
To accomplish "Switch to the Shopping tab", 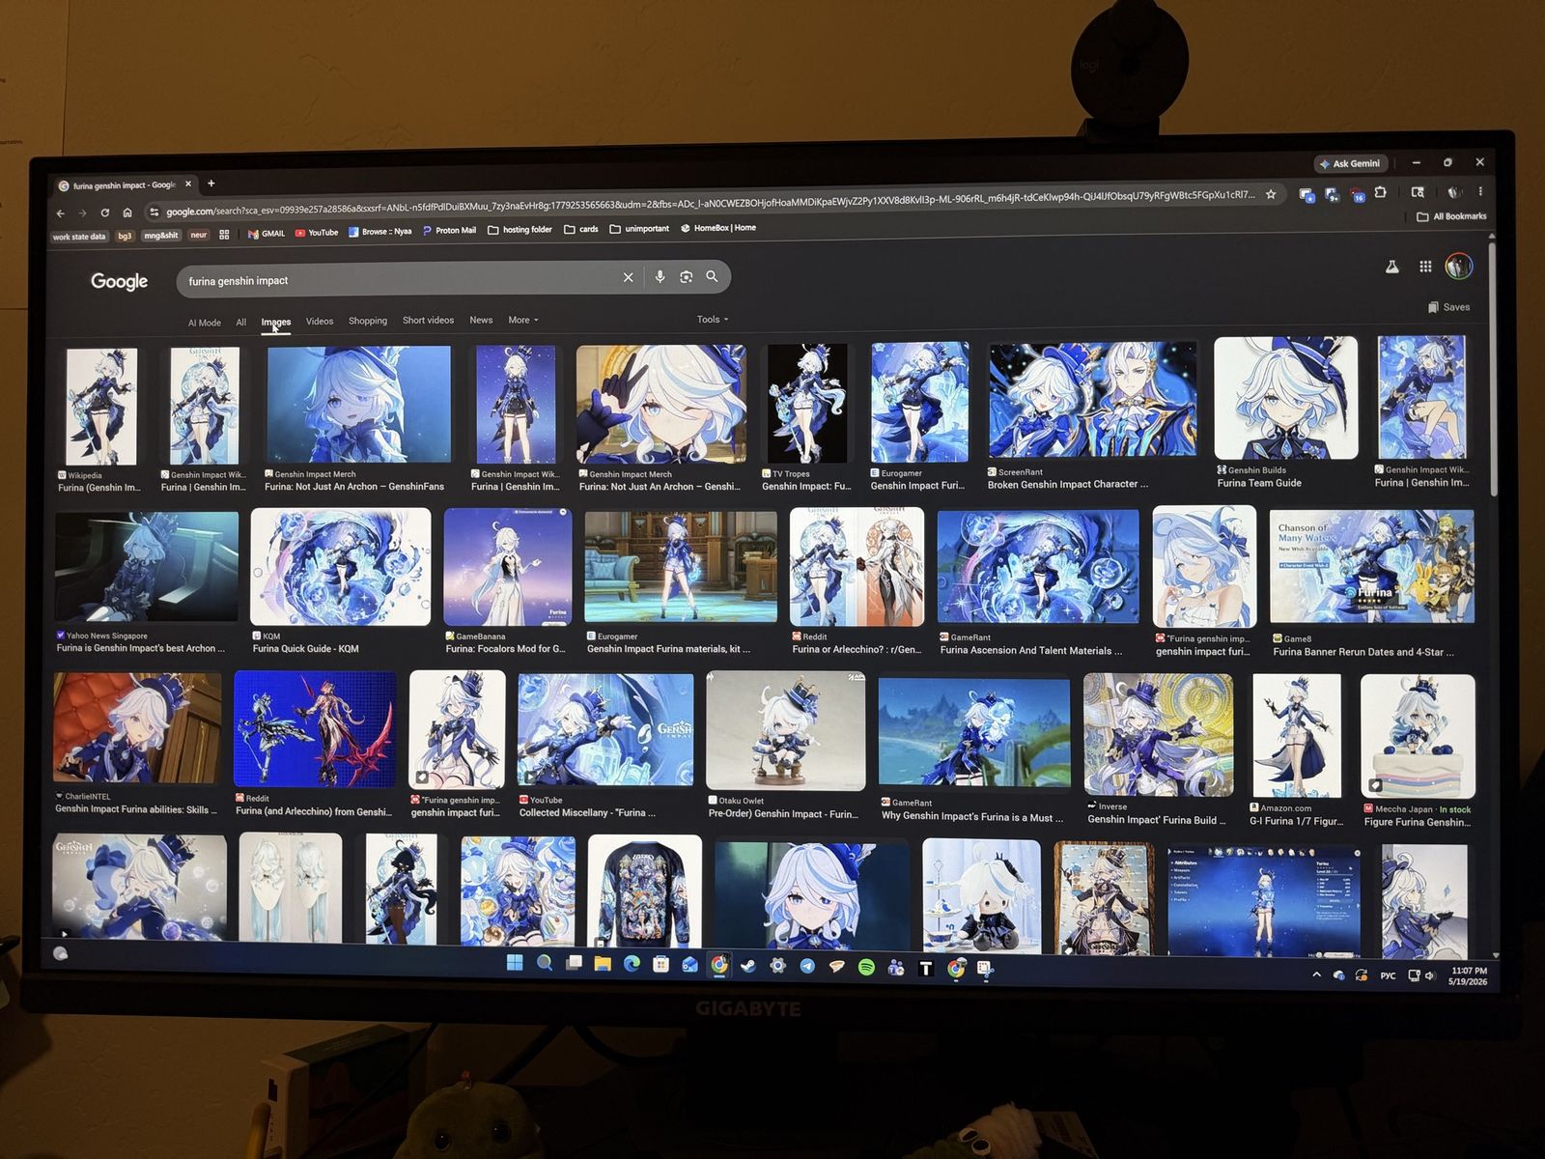I will point(368,321).
